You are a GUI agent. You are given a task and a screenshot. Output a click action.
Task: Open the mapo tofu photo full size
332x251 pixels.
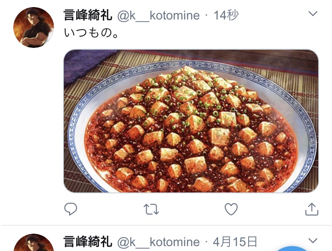pyautogui.click(x=191, y=121)
